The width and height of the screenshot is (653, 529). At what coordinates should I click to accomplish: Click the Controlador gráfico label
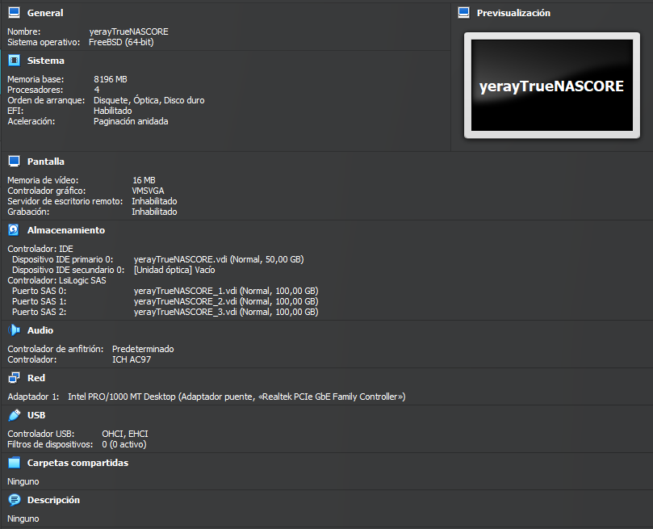tap(47, 191)
